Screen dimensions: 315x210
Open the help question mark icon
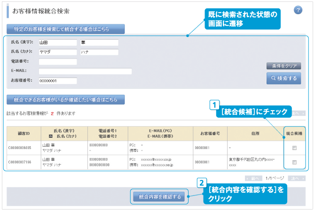tap(298, 10)
